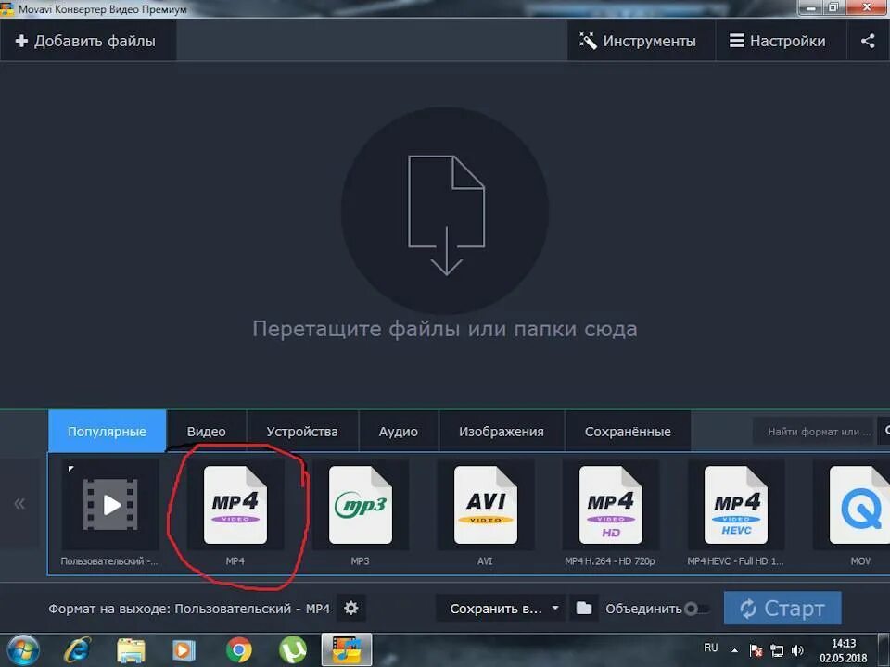Click the Action Center flag icon
The width and height of the screenshot is (890, 667).
point(756,650)
